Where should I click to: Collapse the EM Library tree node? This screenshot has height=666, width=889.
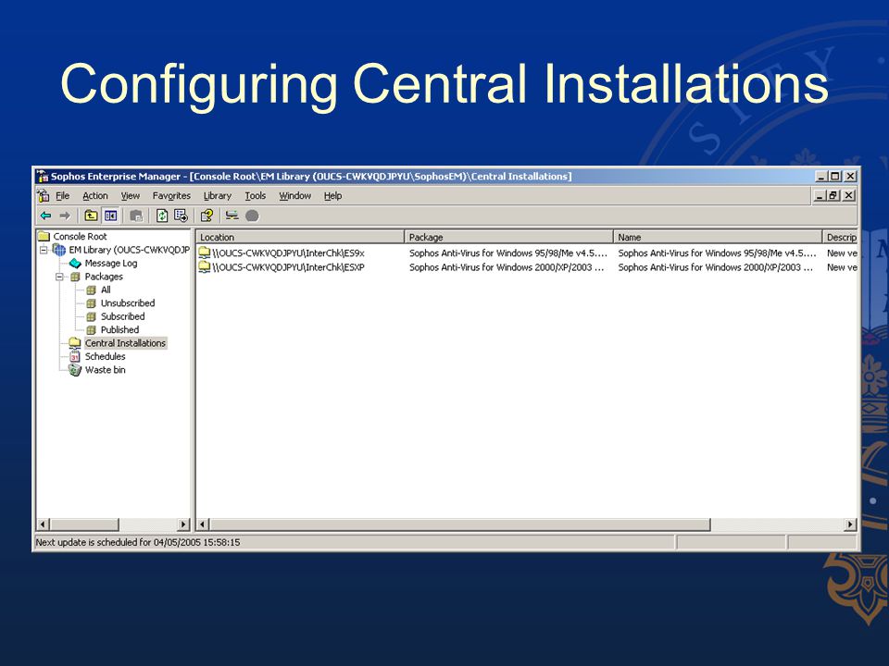pyautogui.click(x=44, y=250)
